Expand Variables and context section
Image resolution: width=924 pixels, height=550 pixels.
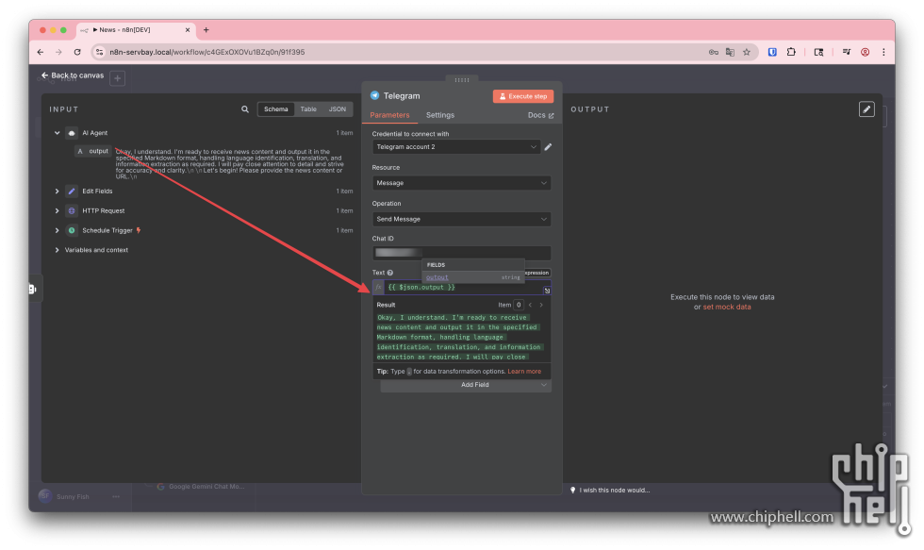58,250
